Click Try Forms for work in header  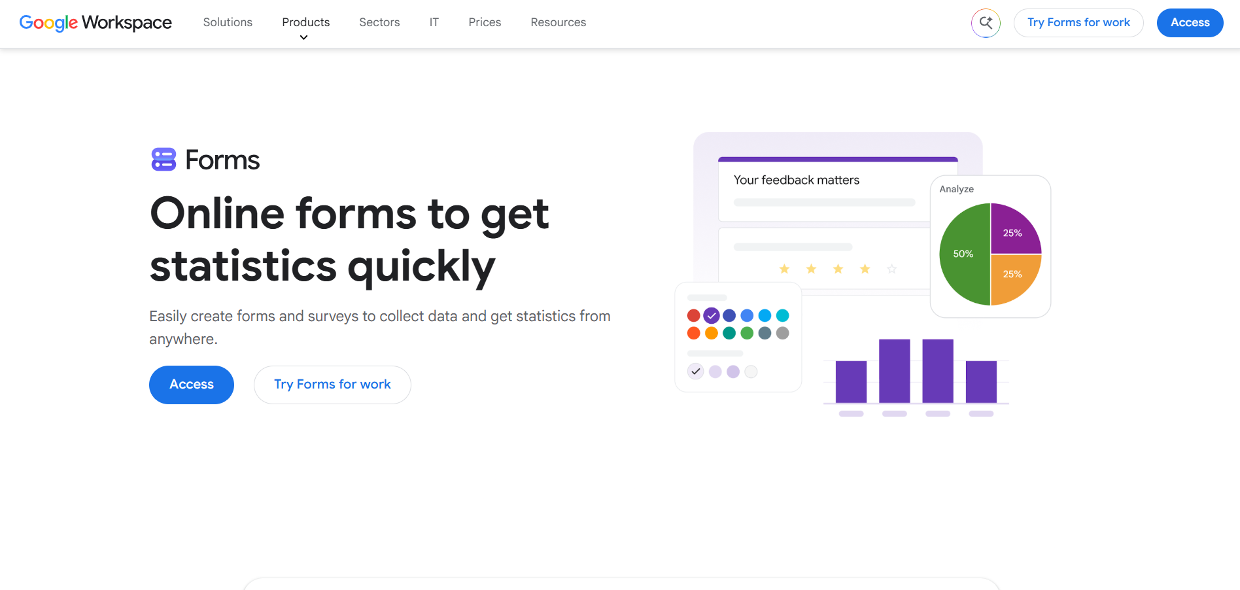tap(1078, 23)
